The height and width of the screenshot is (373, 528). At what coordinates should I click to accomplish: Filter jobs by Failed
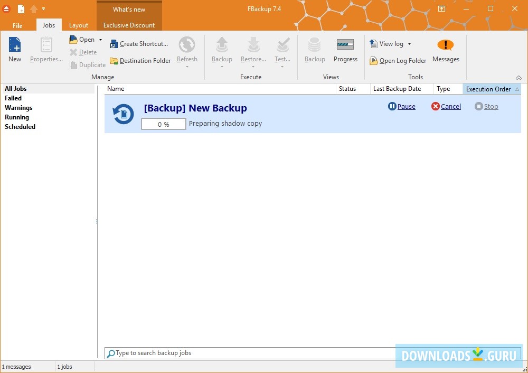[x=13, y=98]
